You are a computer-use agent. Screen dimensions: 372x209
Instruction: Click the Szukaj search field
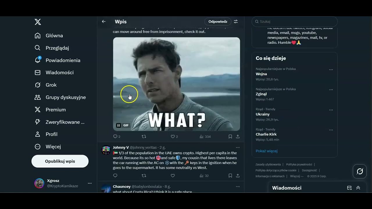pyautogui.click(x=294, y=21)
